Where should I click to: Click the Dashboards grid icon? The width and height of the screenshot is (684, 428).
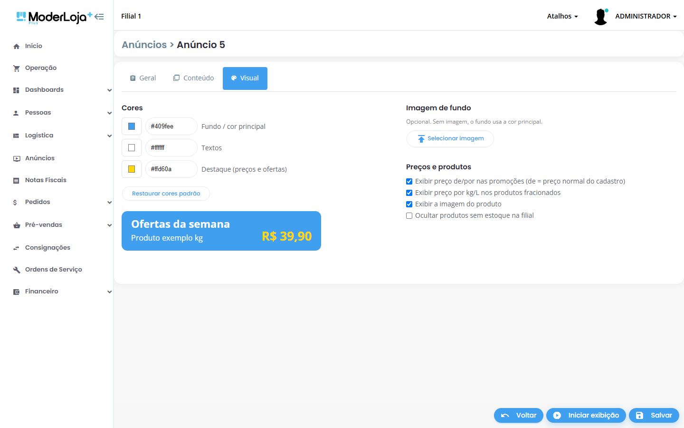pos(17,90)
